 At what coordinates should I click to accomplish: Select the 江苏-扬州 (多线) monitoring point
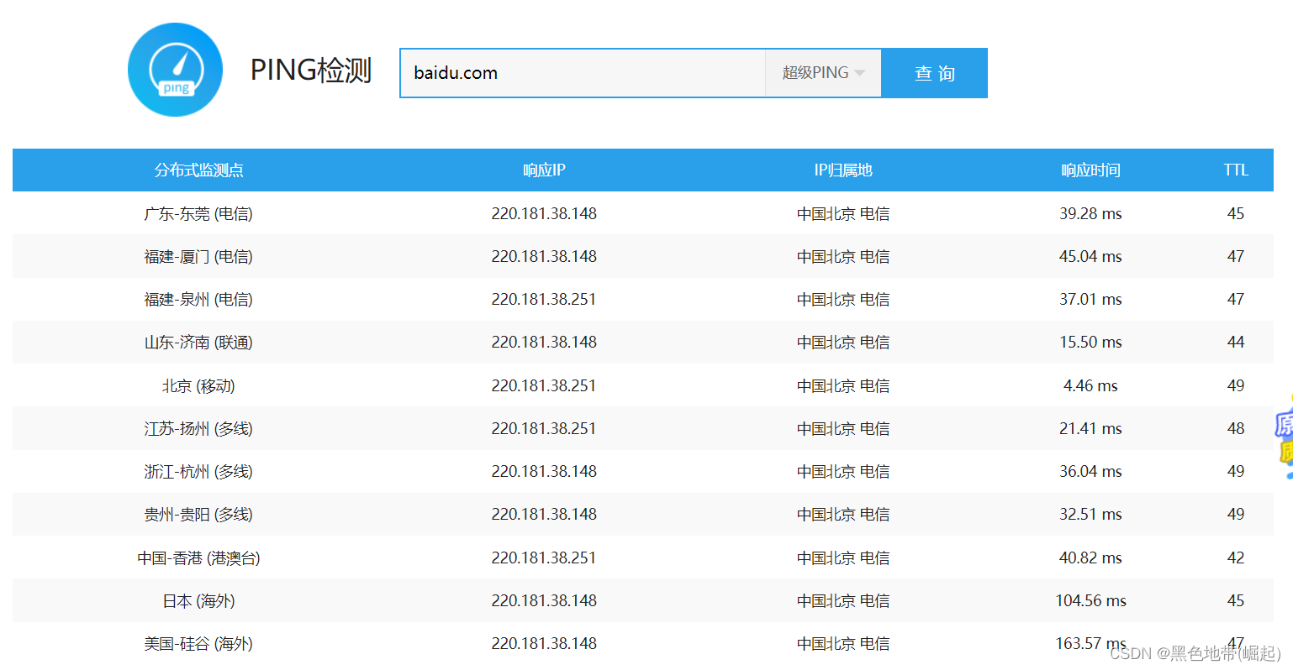(x=198, y=429)
